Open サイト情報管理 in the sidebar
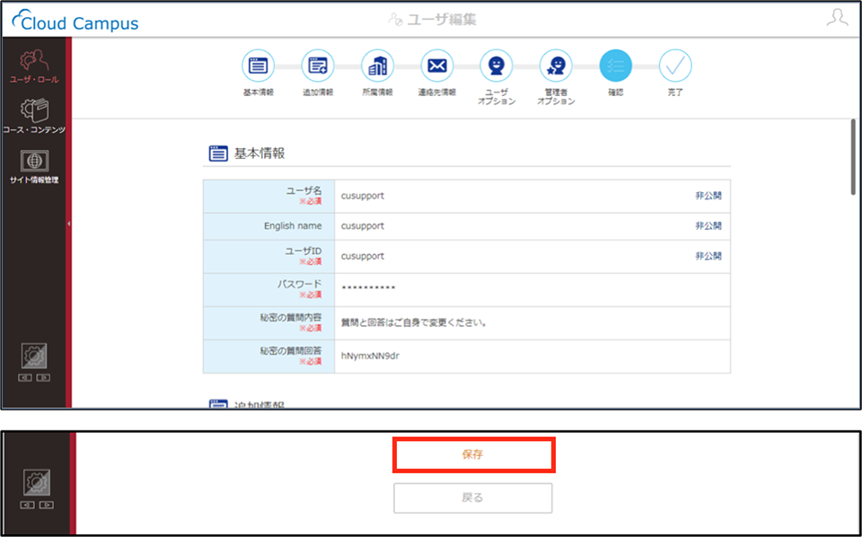The width and height of the screenshot is (862, 537). [x=34, y=166]
